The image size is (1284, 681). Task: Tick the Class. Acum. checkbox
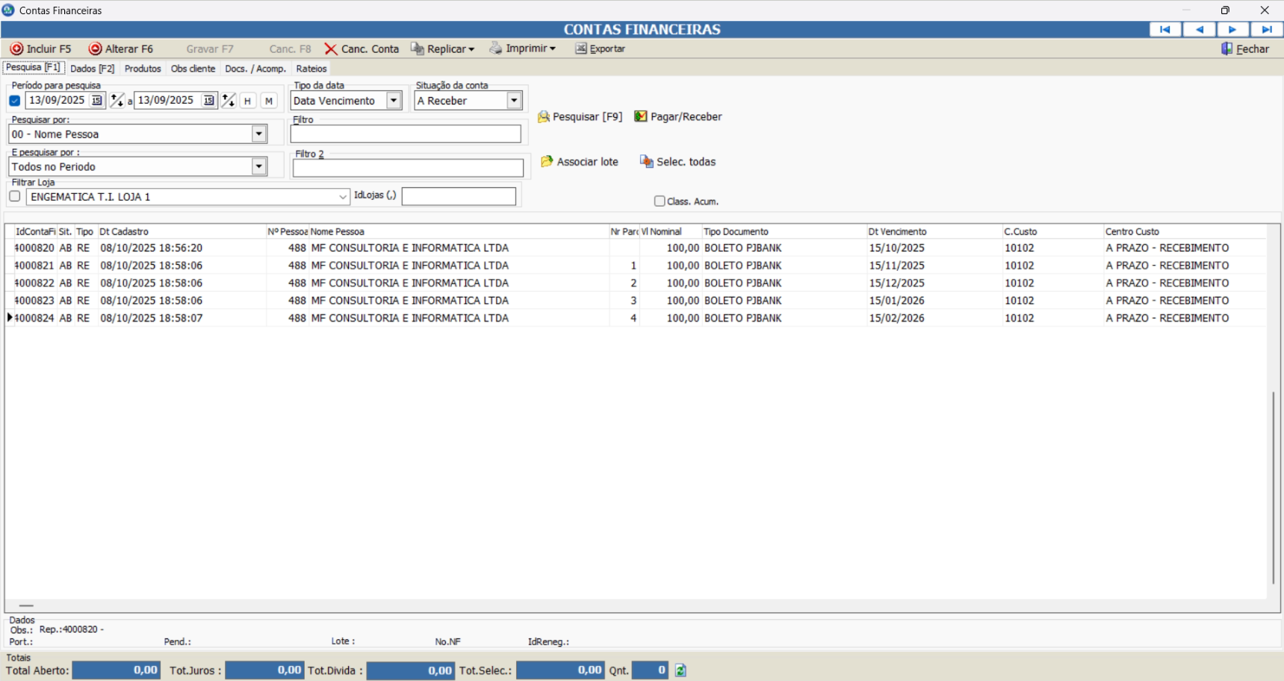click(660, 201)
